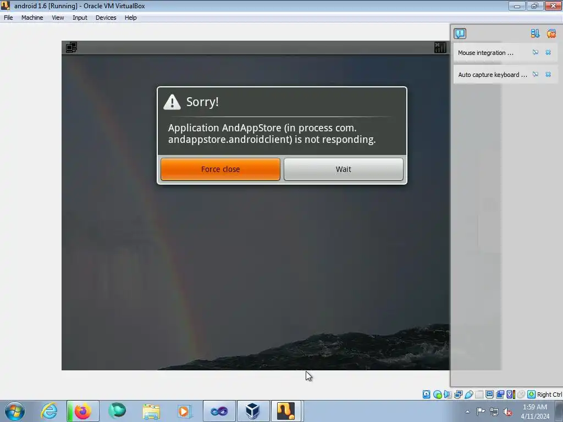Click the notification sort order icon

[535, 34]
